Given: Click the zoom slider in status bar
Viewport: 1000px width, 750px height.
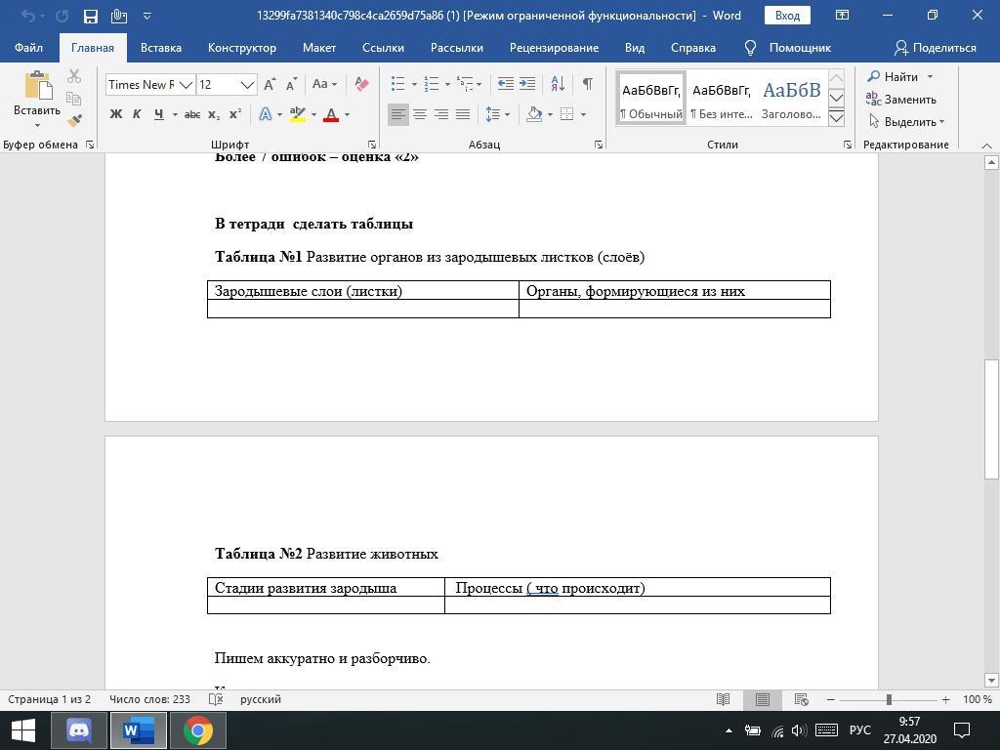Looking at the screenshot, I should pos(888,699).
